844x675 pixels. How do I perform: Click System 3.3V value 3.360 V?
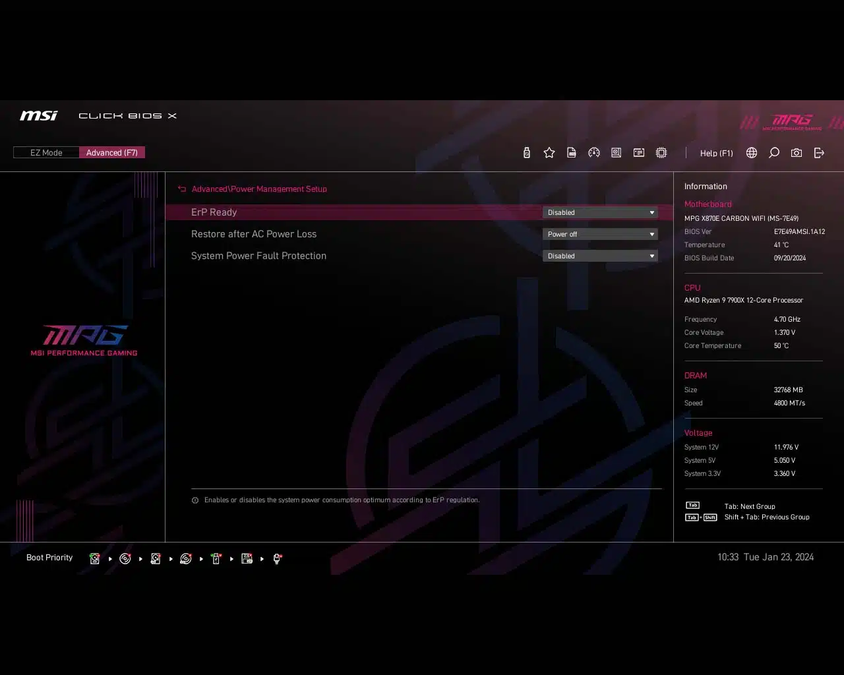[x=785, y=474]
